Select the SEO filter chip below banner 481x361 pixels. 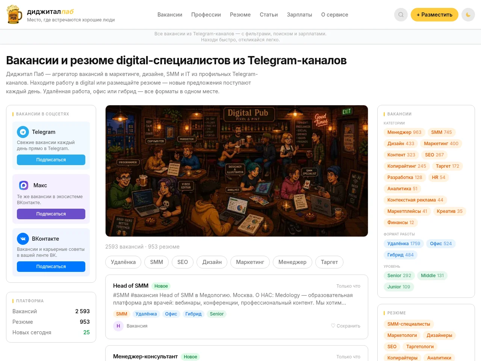pos(183,262)
